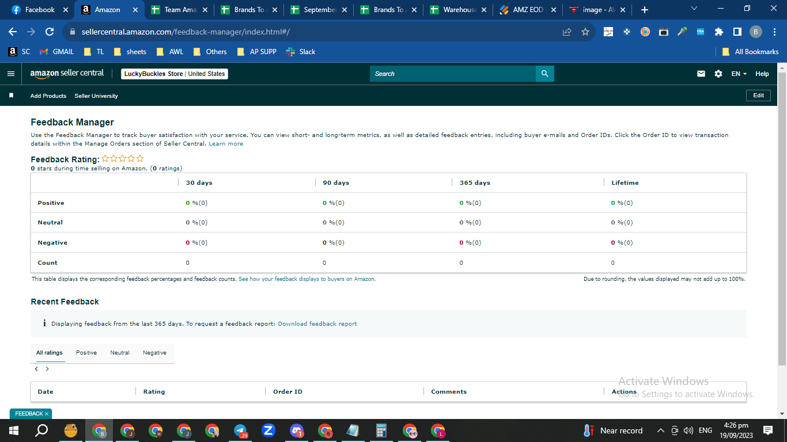Image resolution: width=787 pixels, height=442 pixels.
Task: Open the AP SUPP bookmark folder
Action: [257, 52]
